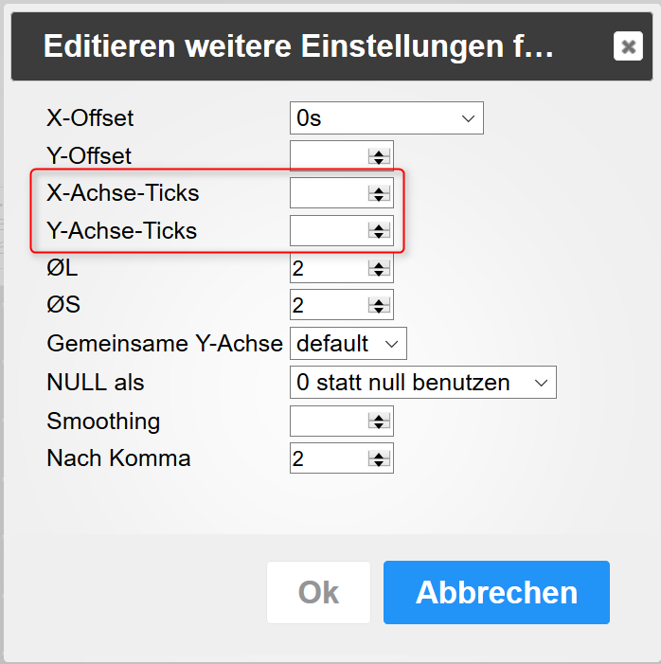Viewport: 661px width, 664px height.
Task: Click the Smoothing spinner control
Action: pos(379,422)
